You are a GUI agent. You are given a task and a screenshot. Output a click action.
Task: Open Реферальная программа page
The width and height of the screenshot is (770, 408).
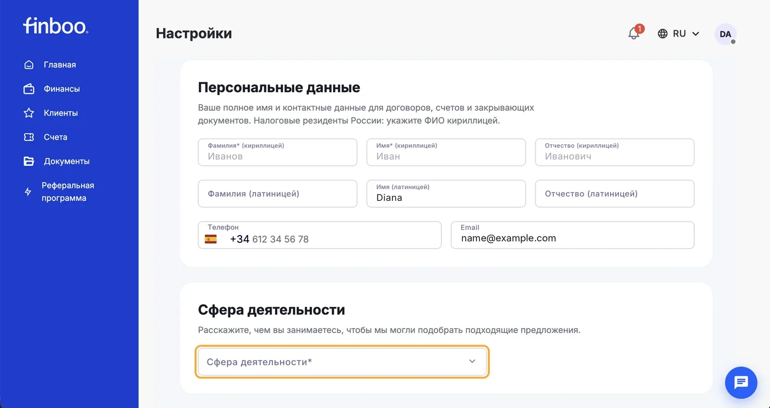(x=68, y=192)
